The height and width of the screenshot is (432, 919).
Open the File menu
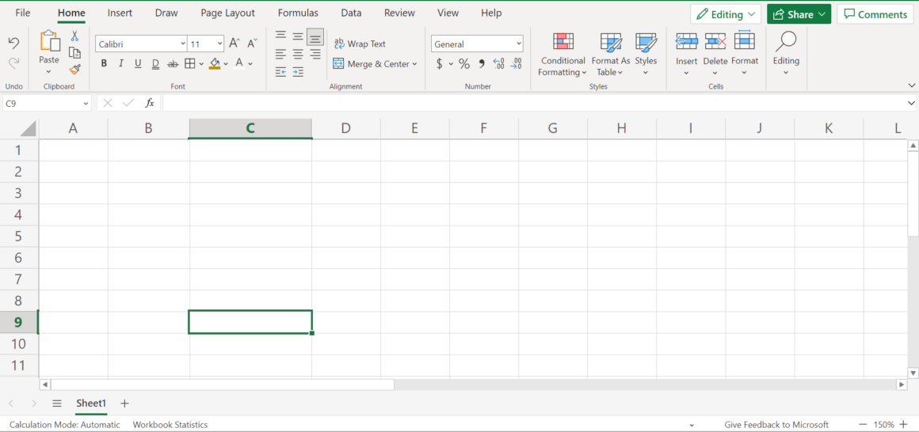click(23, 13)
